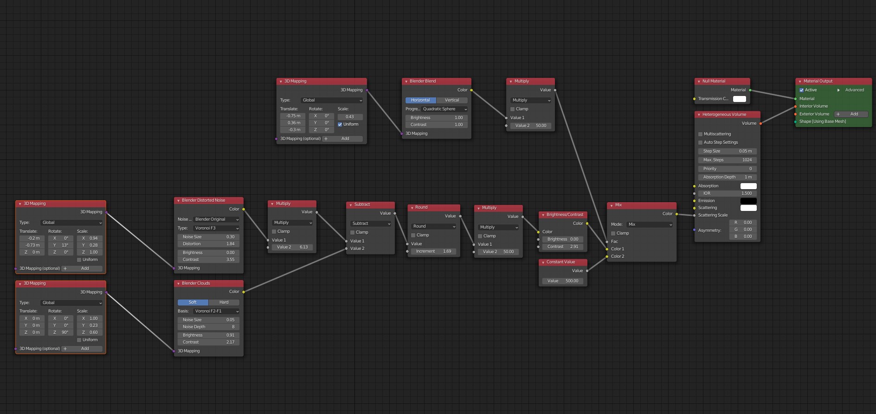Toggle the Active checkbox in Material Output
Screen dimensions: 876x414
coord(801,90)
